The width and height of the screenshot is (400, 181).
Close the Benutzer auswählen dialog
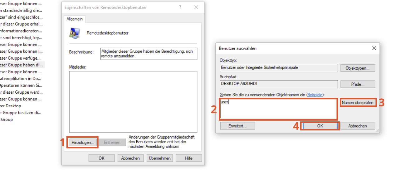(x=374, y=48)
